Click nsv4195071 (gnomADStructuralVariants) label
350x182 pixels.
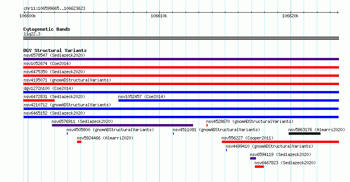pyautogui.click(x=67, y=80)
